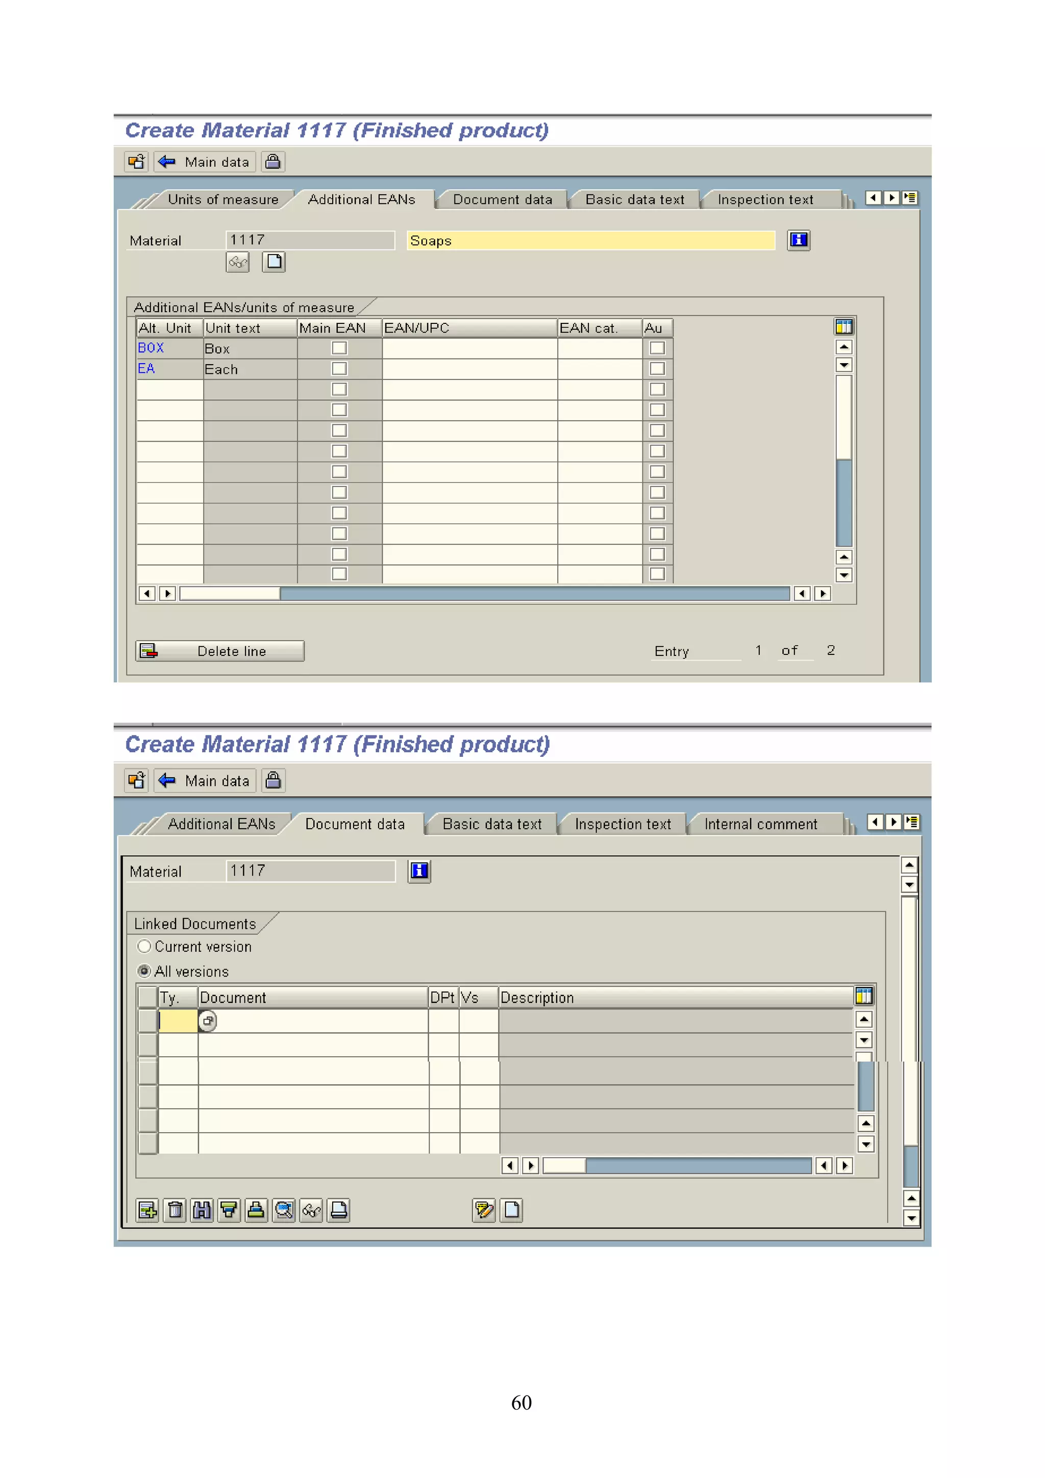Viewport: 1045px width, 1478px height.
Task: Check Main EAN checkbox for BOX row
Action: click(339, 348)
